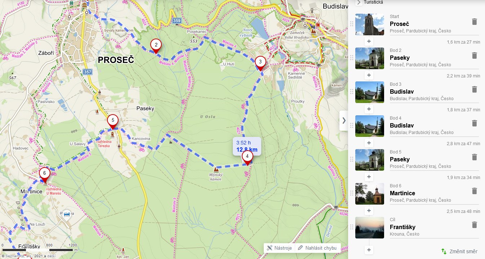Select the Bod 5 Paseky waypoint name
The image size is (485, 259).
pyautogui.click(x=400, y=159)
